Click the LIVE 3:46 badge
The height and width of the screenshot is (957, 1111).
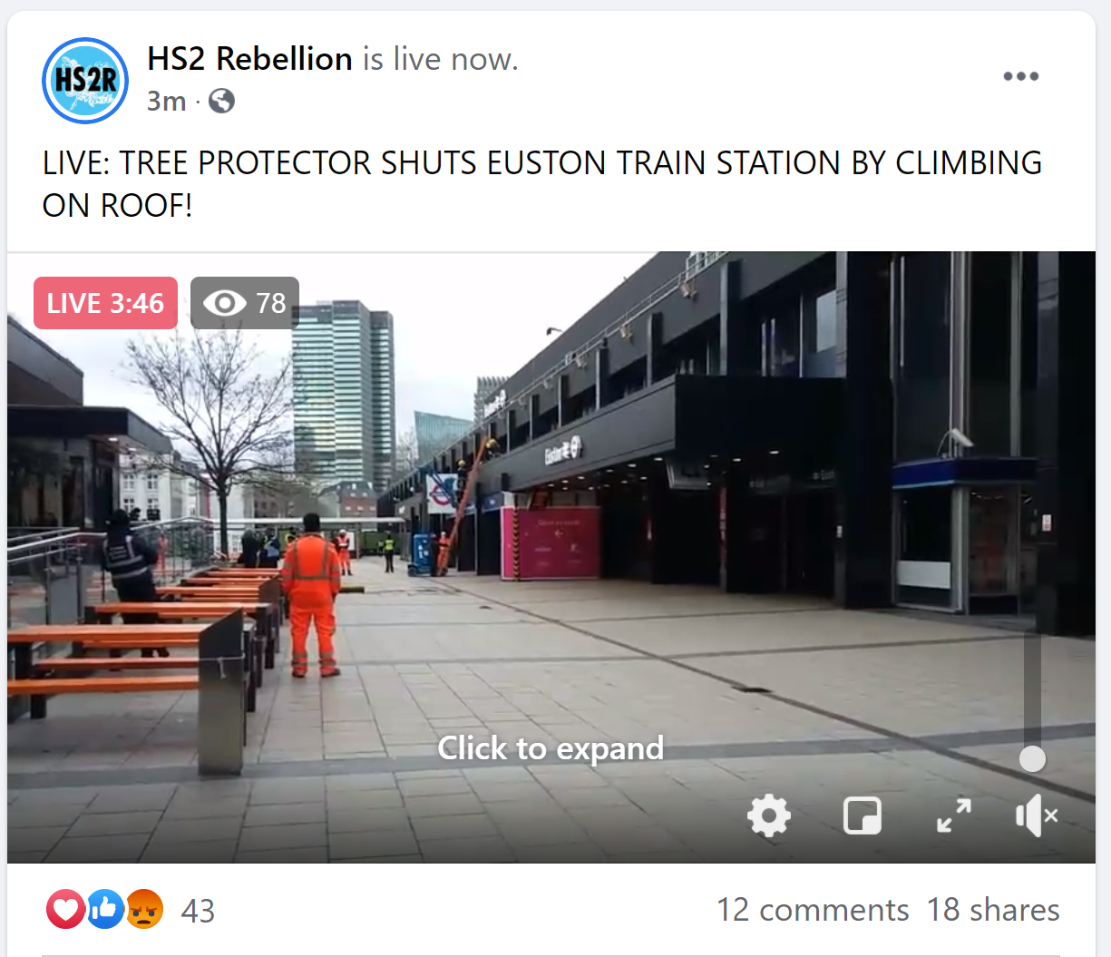105,303
